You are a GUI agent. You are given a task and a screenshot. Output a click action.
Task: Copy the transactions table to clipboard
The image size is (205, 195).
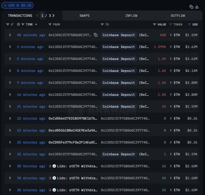[191, 7]
